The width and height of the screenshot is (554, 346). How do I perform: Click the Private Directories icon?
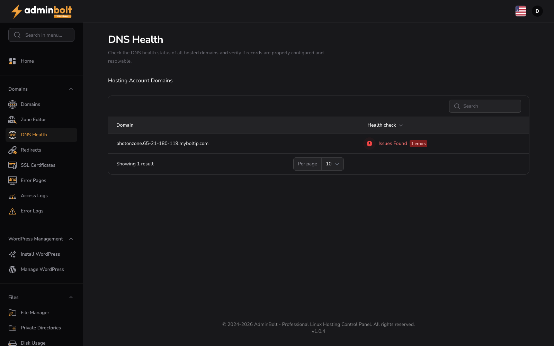pos(12,328)
